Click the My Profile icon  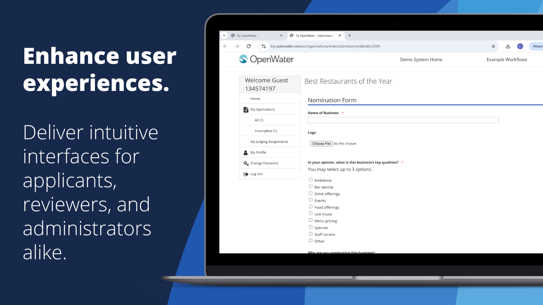pyautogui.click(x=246, y=152)
